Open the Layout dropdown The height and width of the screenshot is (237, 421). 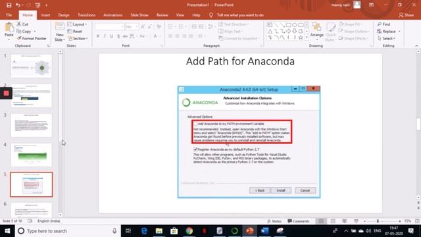point(78,24)
